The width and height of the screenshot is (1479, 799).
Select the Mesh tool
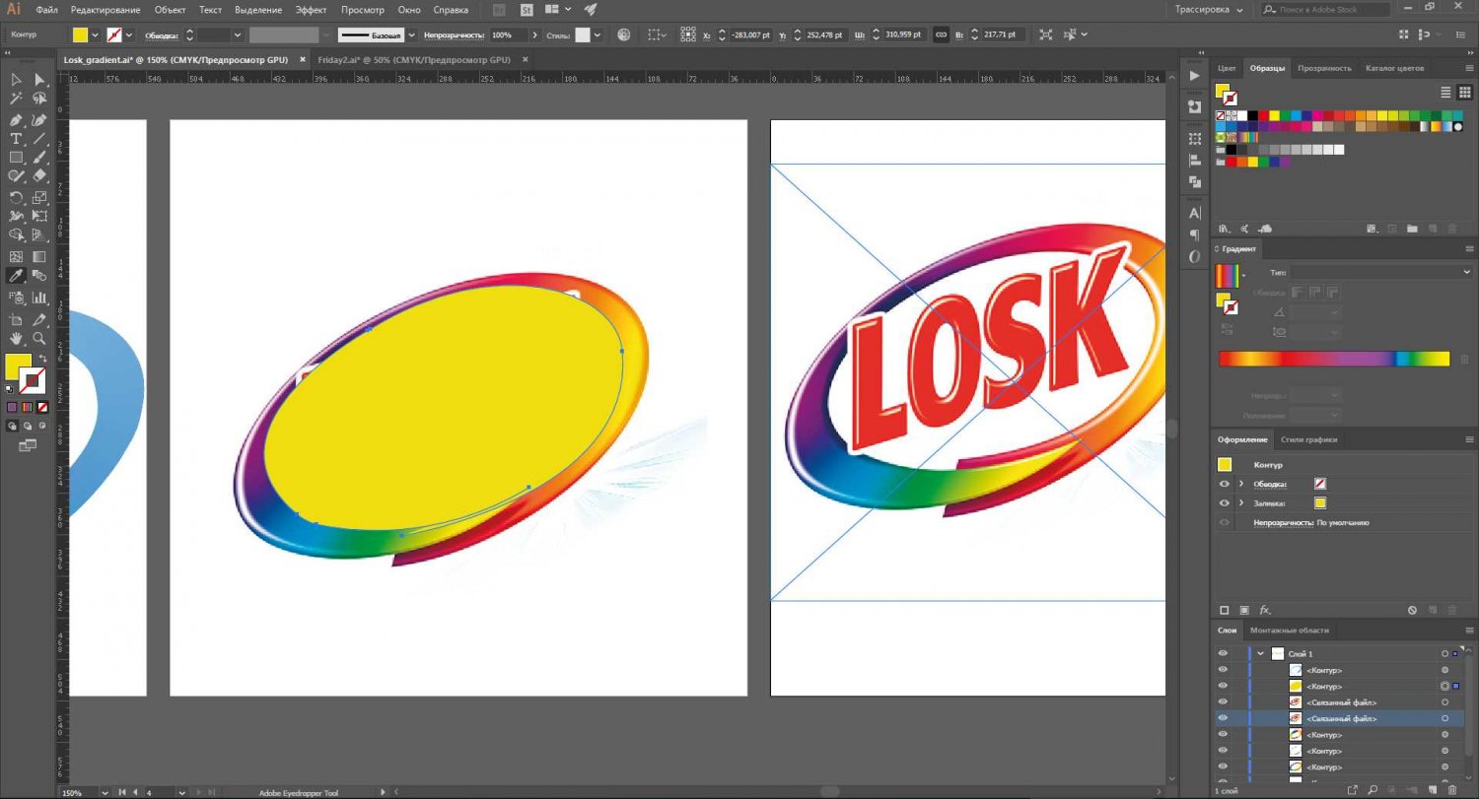click(17, 257)
